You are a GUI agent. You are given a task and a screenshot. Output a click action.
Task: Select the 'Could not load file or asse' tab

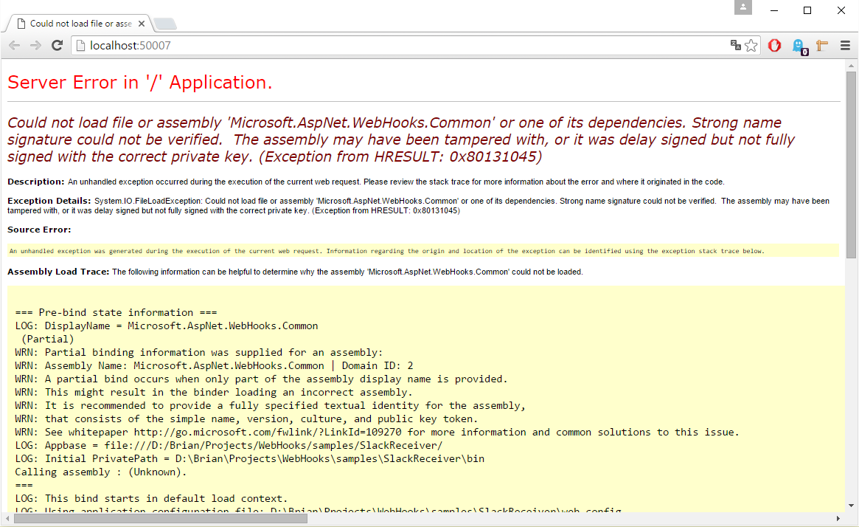79,24
